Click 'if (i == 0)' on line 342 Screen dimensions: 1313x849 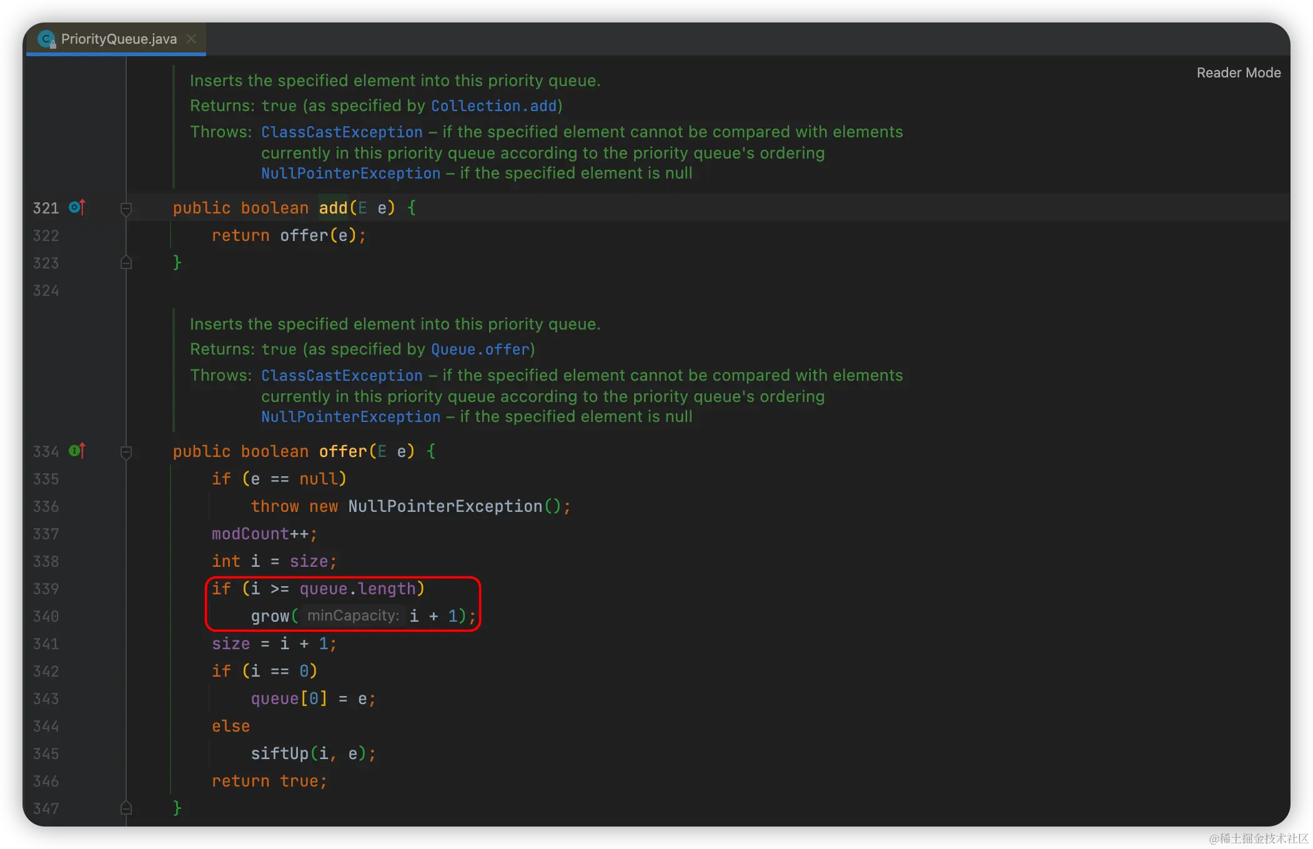point(264,672)
